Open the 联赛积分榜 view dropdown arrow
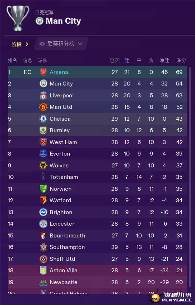 tap(80, 44)
